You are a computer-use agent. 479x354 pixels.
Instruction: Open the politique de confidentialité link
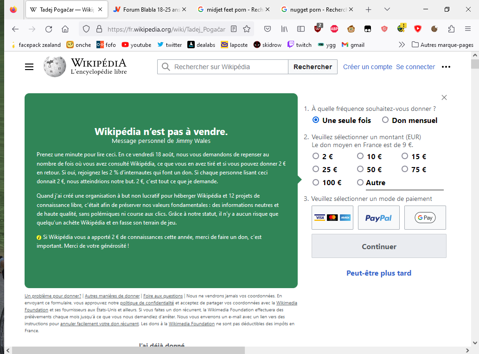(x=147, y=303)
